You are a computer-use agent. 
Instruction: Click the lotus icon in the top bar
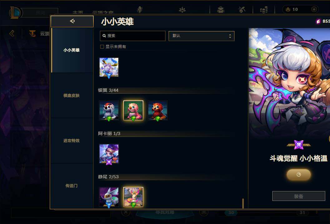[182, 10]
